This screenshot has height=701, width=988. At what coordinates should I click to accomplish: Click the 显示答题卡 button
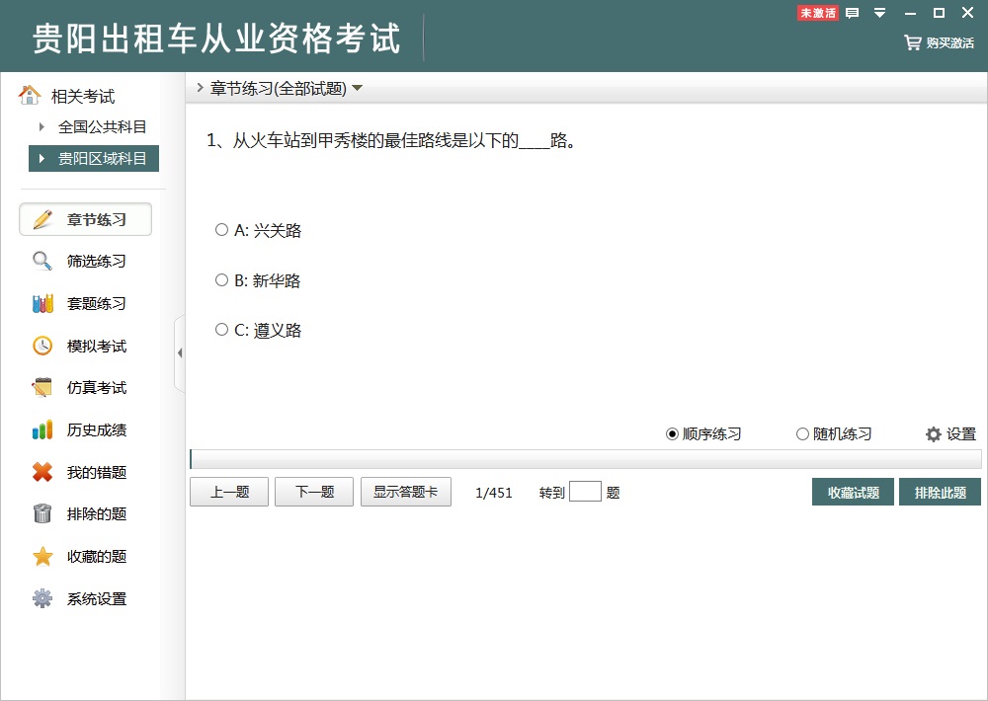[406, 492]
